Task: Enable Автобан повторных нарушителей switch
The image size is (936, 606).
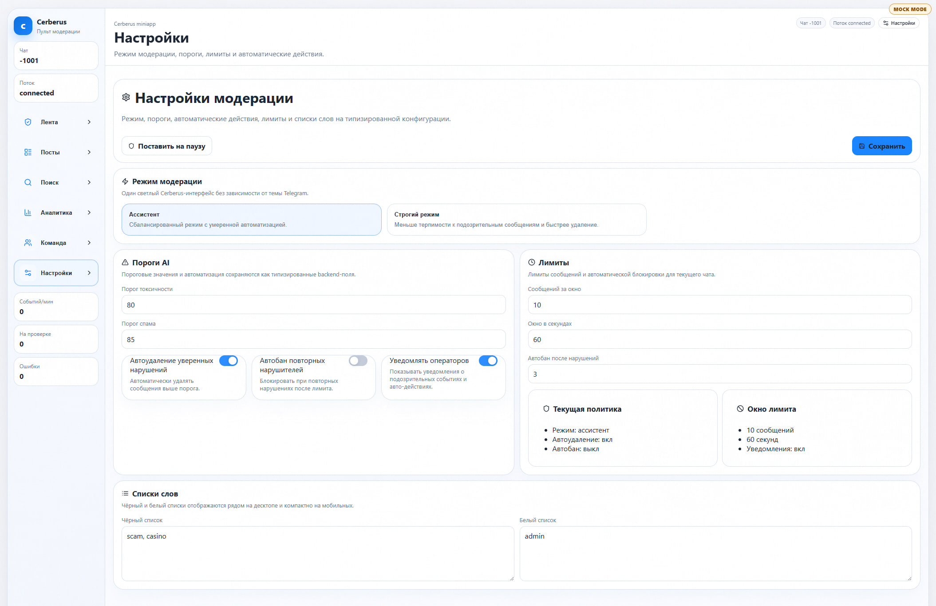Action: point(358,361)
